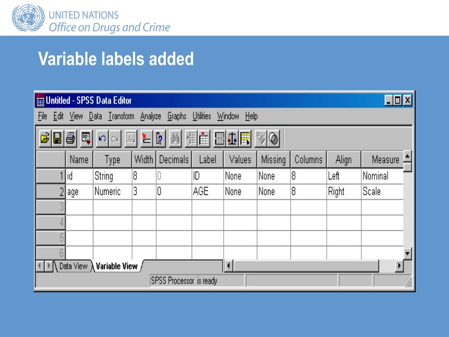Viewport: 449px width, 337px height.
Task: Click the 'AGE' Label cell
Action: pos(207,191)
